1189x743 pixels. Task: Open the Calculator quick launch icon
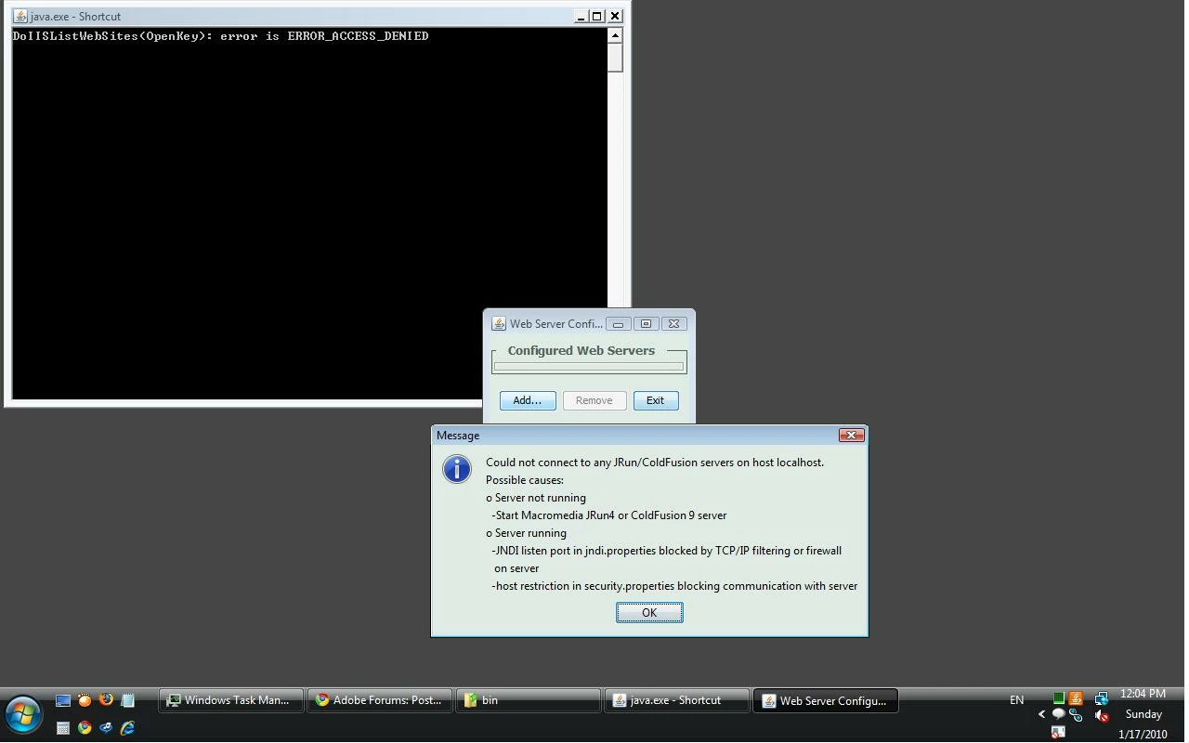[x=63, y=728]
